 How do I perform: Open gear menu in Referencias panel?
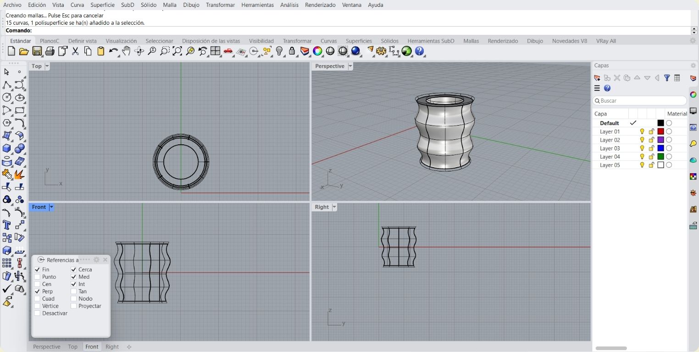[x=96, y=260]
